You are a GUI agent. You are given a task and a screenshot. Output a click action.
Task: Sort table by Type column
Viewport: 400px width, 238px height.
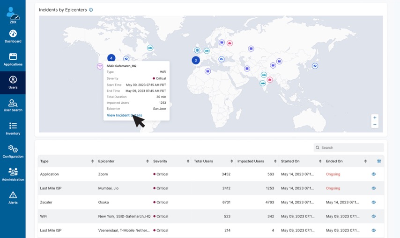click(x=92, y=161)
